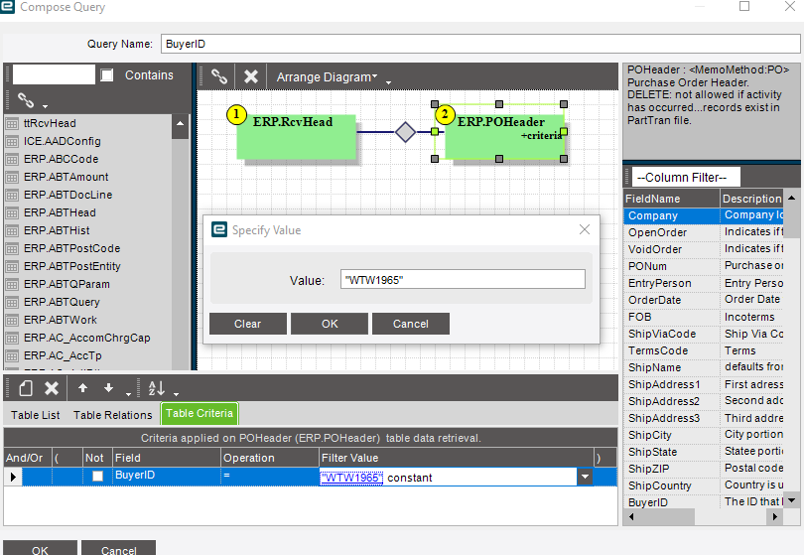Open the small arrow beside the table-list link icon
Screen dimensions: 804x555
coord(45,106)
